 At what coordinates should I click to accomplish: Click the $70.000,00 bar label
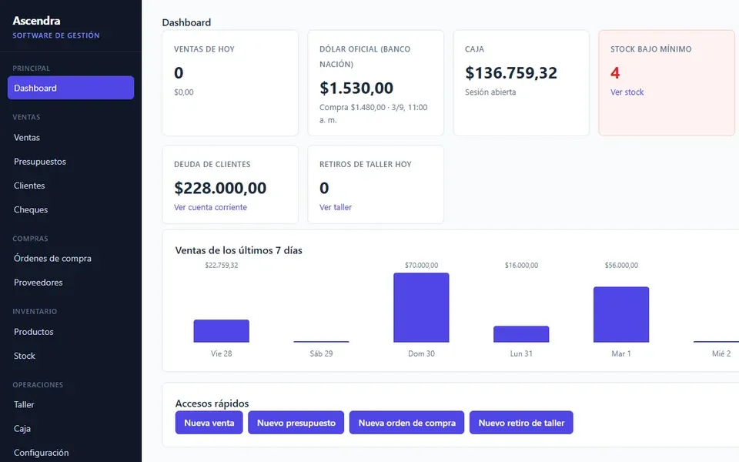421,265
